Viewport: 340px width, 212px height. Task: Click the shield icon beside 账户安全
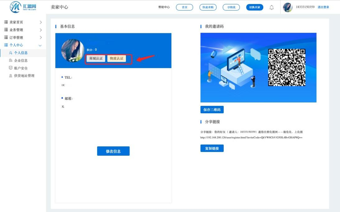[x=11, y=68]
